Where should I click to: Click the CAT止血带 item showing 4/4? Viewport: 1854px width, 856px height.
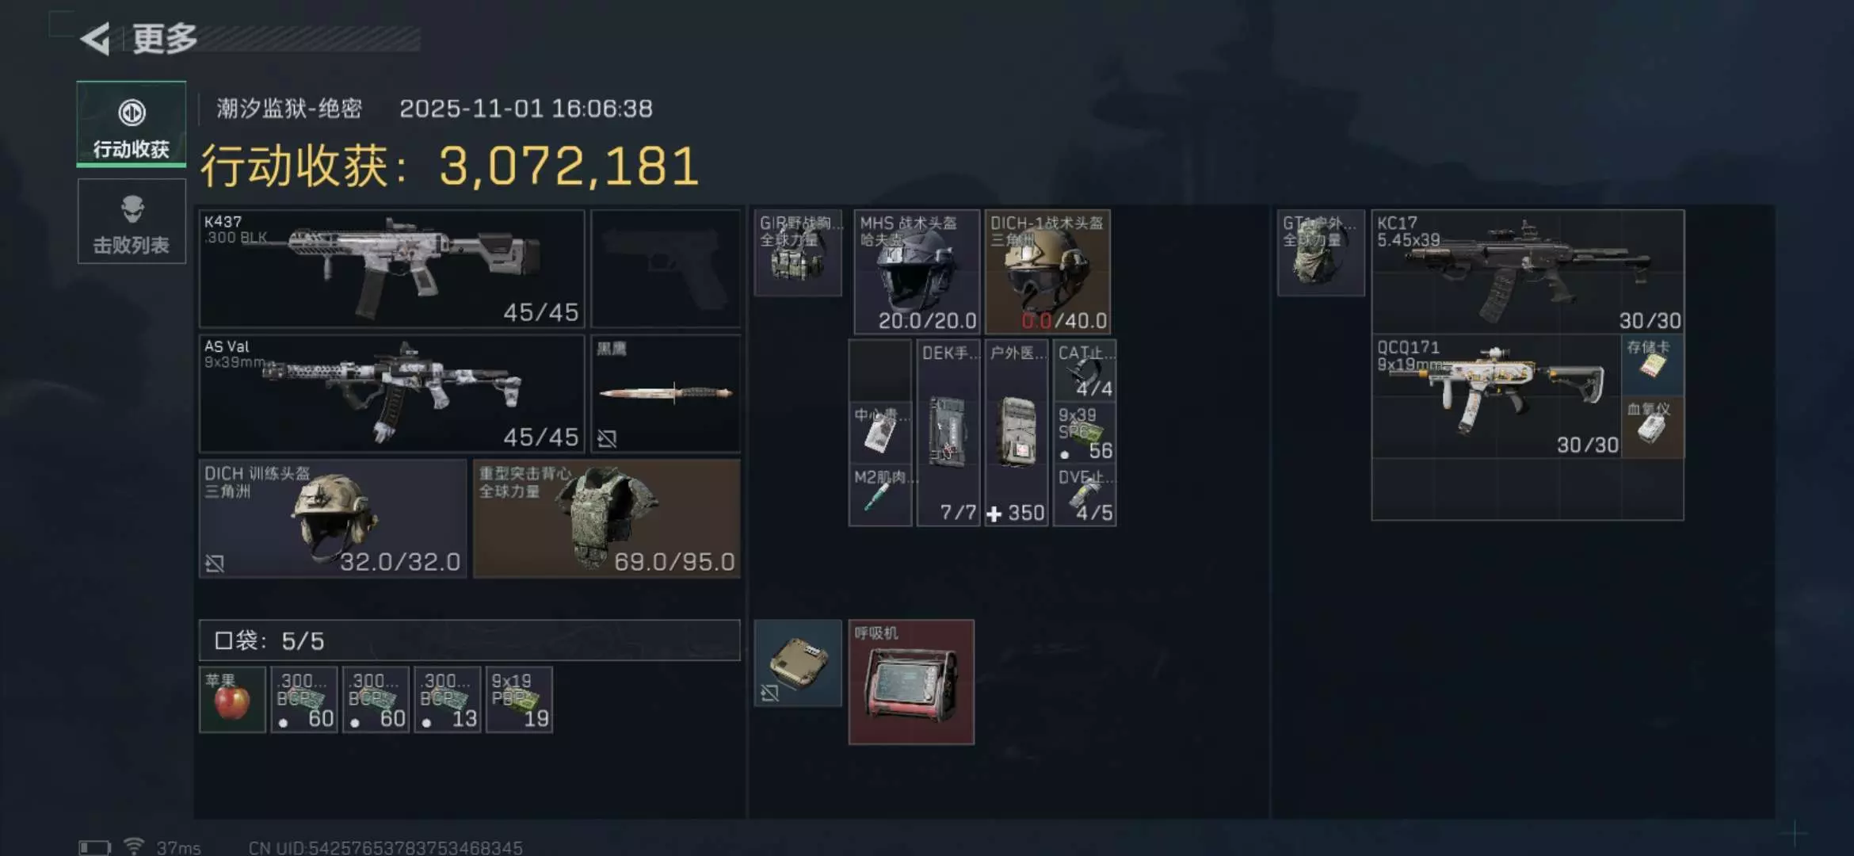coord(1085,370)
